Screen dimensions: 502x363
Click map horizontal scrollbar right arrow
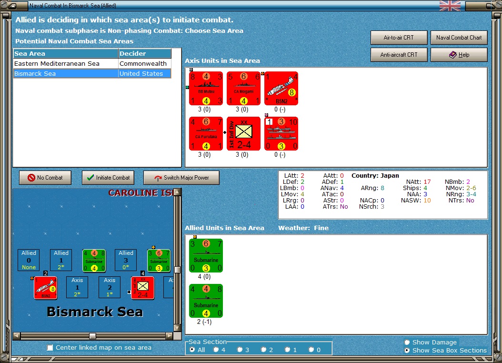(170, 336)
